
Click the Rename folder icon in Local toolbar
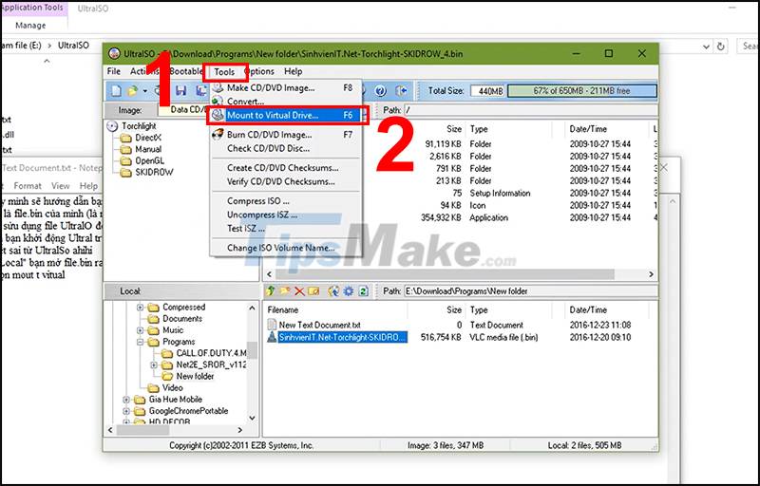click(x=313, y=290)
